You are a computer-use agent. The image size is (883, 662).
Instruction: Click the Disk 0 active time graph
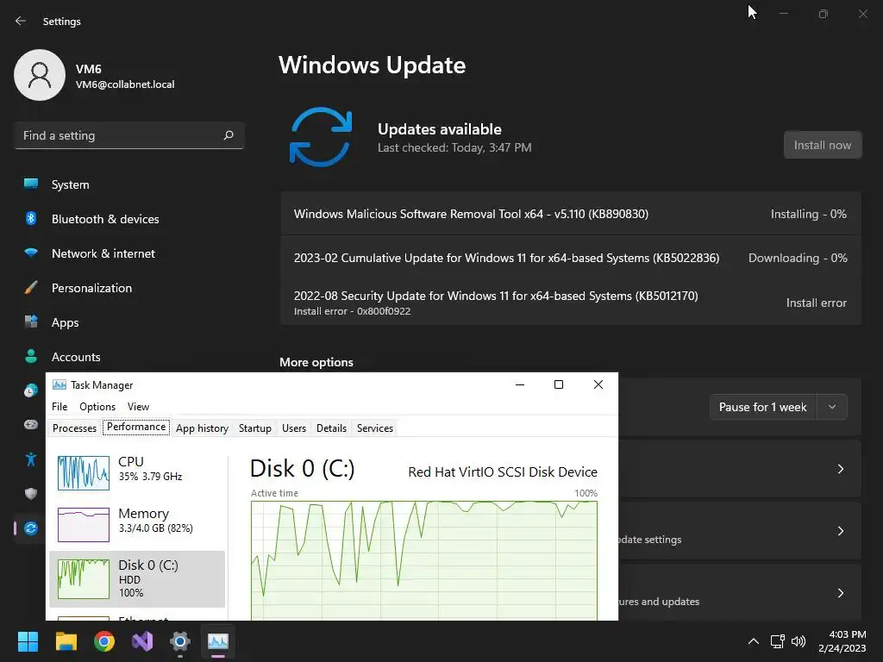424,560
